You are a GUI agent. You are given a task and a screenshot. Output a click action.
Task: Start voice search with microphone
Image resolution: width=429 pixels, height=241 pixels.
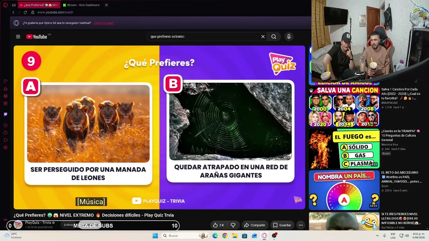click(289, 36)
